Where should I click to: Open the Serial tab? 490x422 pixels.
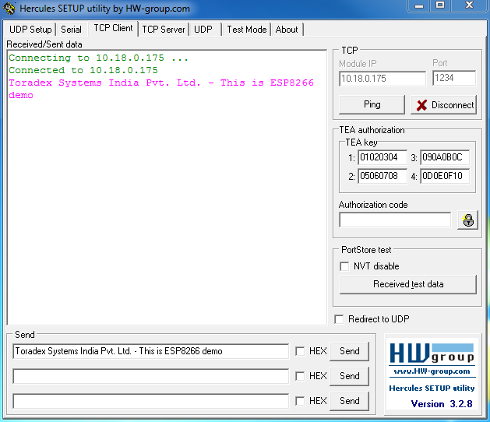[x=71, y=30]
